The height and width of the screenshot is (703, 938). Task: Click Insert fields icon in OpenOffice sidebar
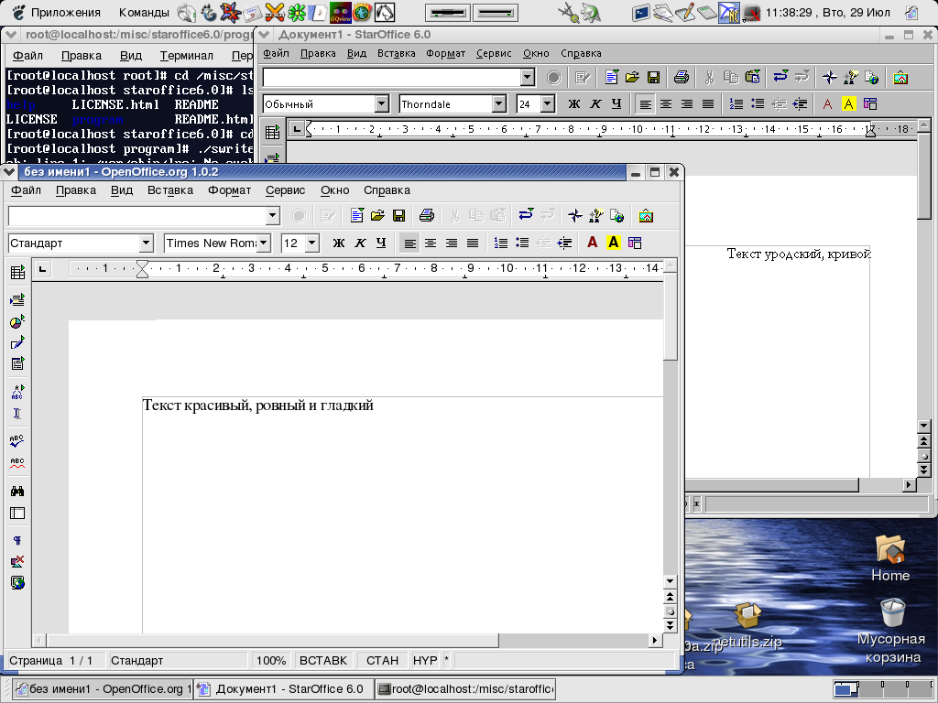17,300
